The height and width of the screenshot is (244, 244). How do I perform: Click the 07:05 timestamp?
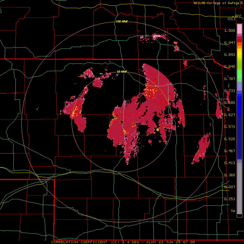click(x=190, y=242)
